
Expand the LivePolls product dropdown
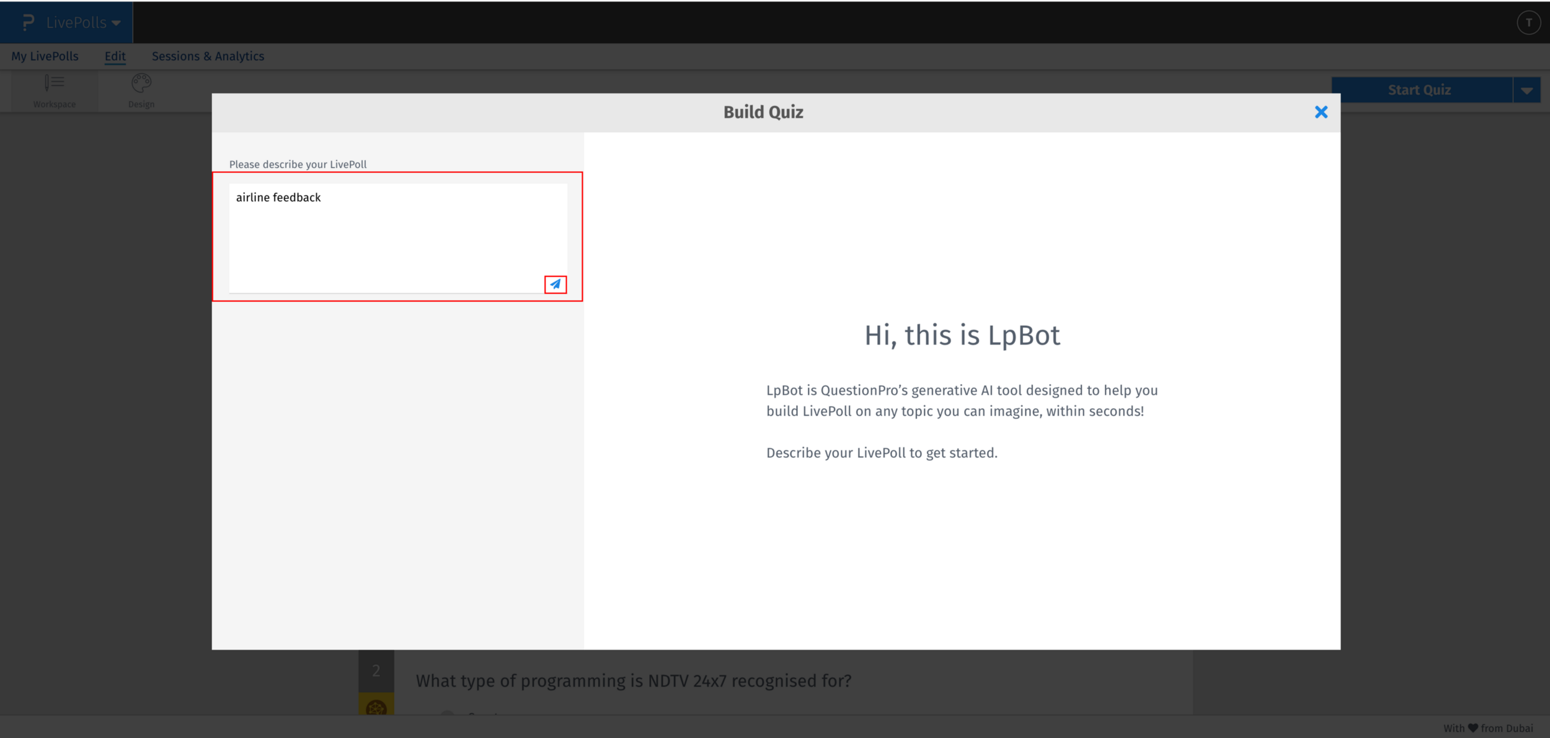[x=83, y=23]
